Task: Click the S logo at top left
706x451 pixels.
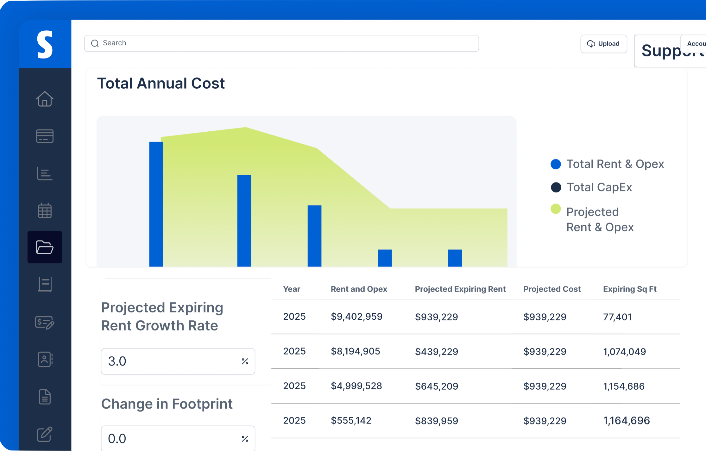Action: 45,44
